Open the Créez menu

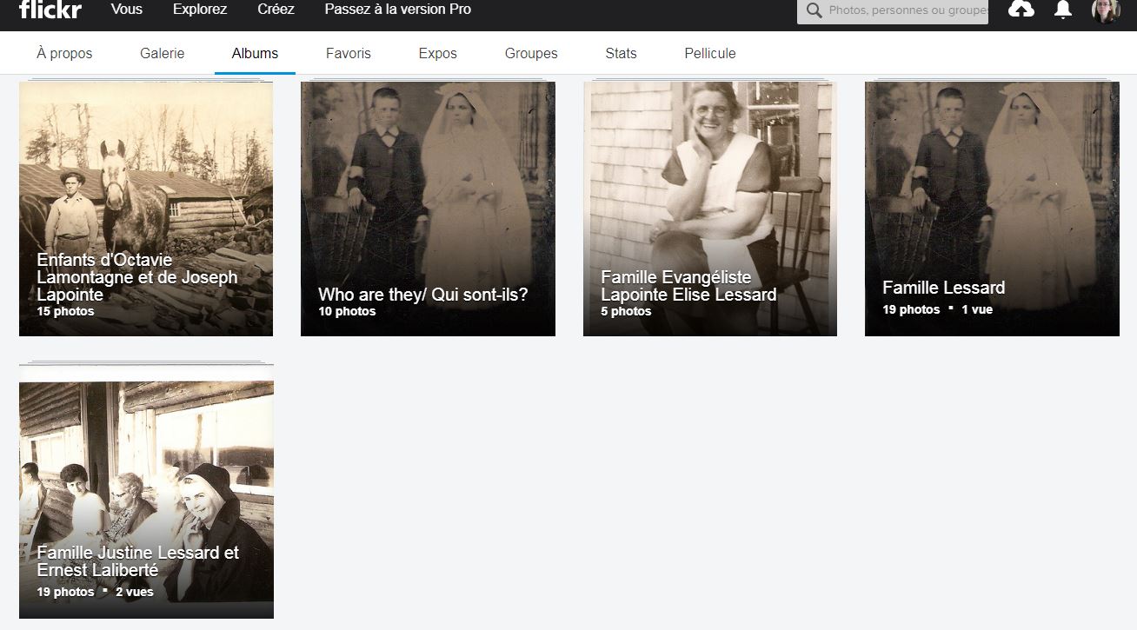tap(276, 10)
